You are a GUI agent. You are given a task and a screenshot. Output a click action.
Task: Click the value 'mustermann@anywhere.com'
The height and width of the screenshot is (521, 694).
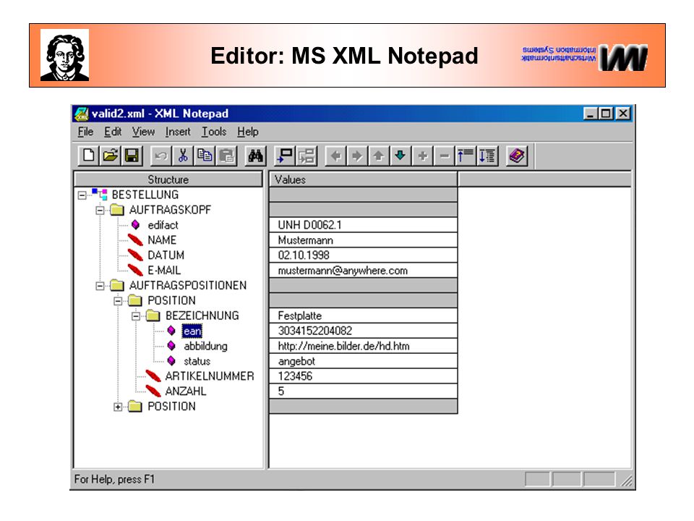[364, 270]
